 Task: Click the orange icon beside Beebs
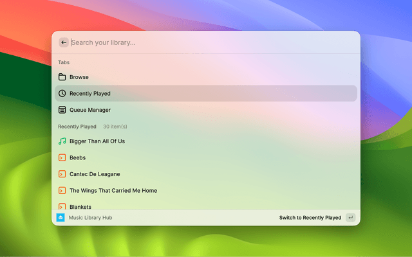tap(62, 157)
